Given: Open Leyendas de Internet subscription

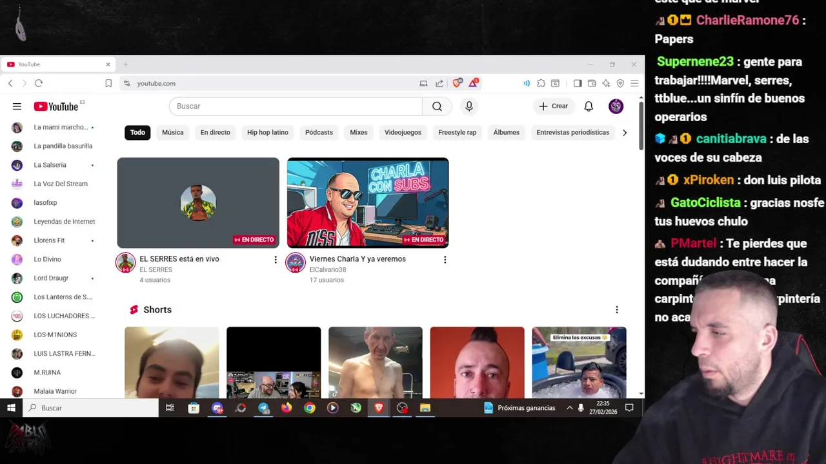Looking at the screenshot, I should pyautogui.click(x=54, y=222).
